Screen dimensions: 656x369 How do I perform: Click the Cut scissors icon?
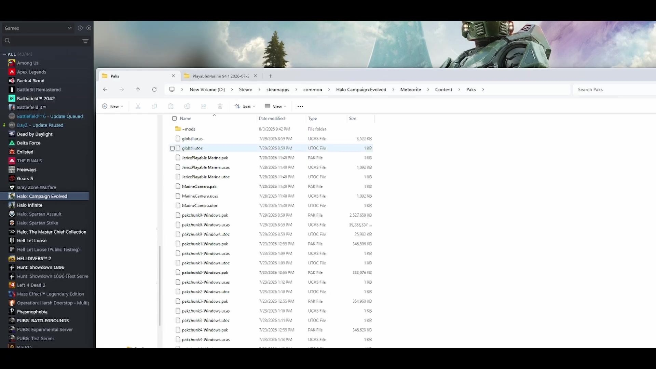point(138,107)
